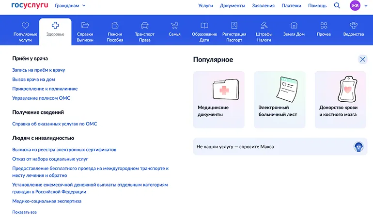Image resolution: width=373 pixels, height=219 pixels.
Task: Open the Помощь top menu
Action: tap(317, 6)
